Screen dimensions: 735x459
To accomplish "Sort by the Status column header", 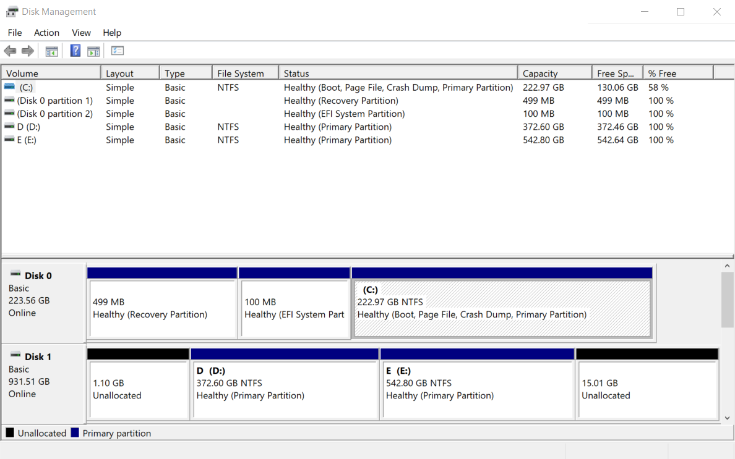I will coord(398,73).
